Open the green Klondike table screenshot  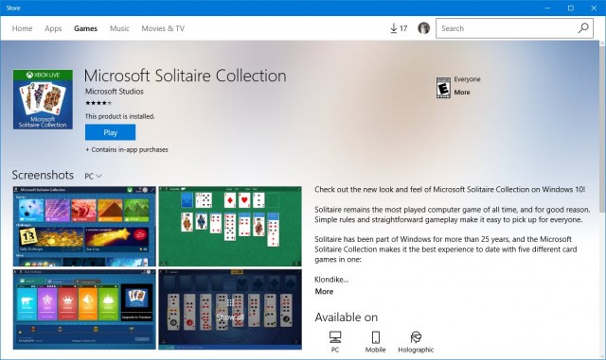230,227
